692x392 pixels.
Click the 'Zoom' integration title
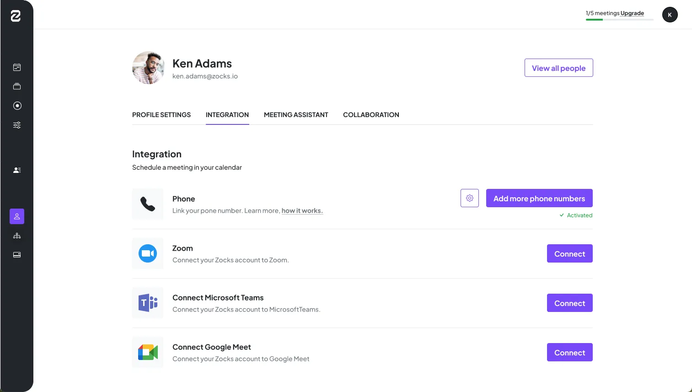182,248
